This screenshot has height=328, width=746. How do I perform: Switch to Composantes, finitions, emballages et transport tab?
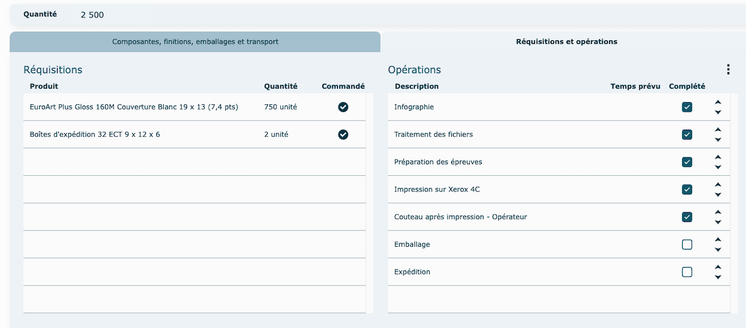tap(195, 42)
